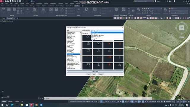190x107 pixels.
Task: Open AutoCAD from the Windows taskbar
Action: pyautogui.click(x=31, y=105)
